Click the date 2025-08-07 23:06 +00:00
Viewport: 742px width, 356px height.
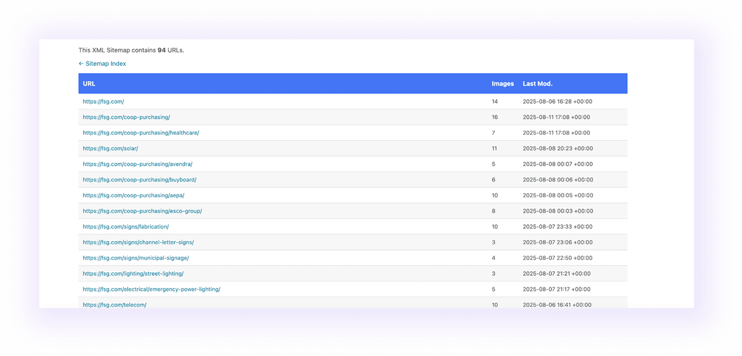click(558, 243)
